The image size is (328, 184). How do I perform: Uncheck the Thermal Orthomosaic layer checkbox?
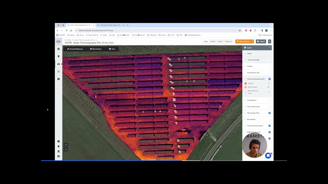[x=270, y=126]
